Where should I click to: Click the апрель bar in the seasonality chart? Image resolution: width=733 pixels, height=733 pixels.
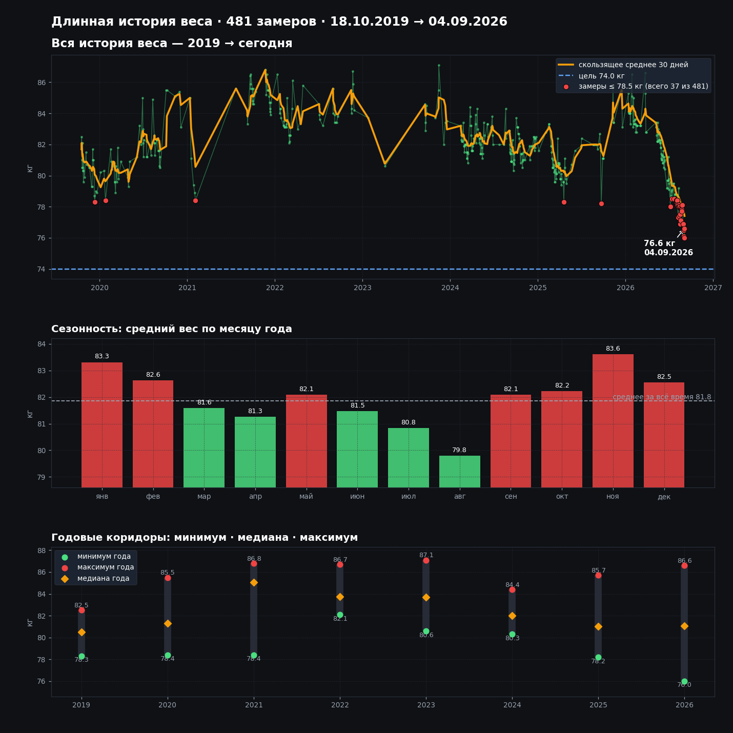click(255, 452)
